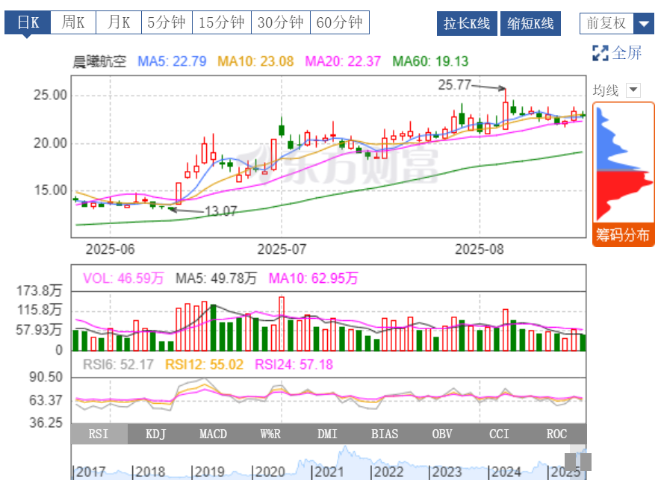The image size is (661, 486).
Task: Select the OBV indicator tab
Action: point(442,434)
